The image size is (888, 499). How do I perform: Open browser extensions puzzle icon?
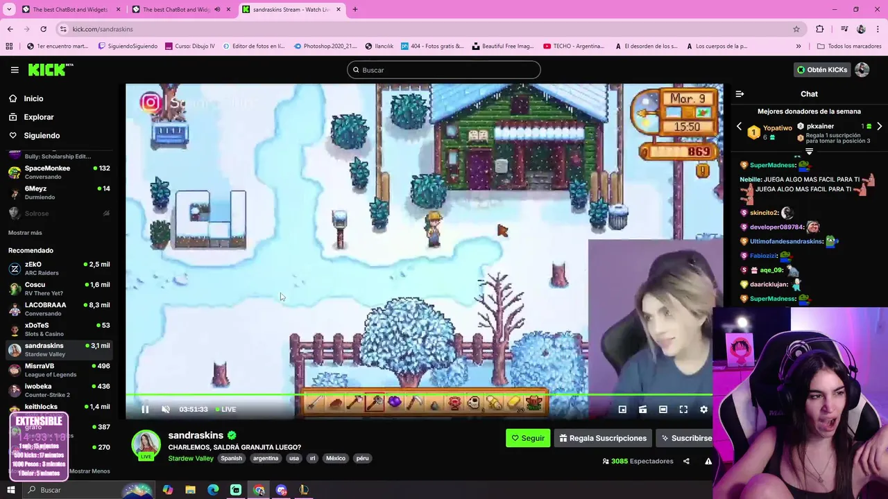820,29
